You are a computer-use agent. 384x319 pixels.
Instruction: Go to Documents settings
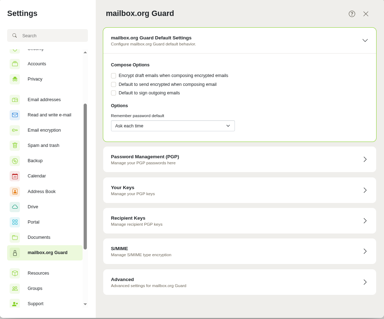[x=45, y=237]
